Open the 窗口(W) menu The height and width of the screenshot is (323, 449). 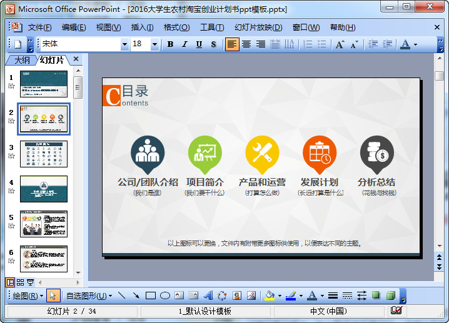(306, 27)
